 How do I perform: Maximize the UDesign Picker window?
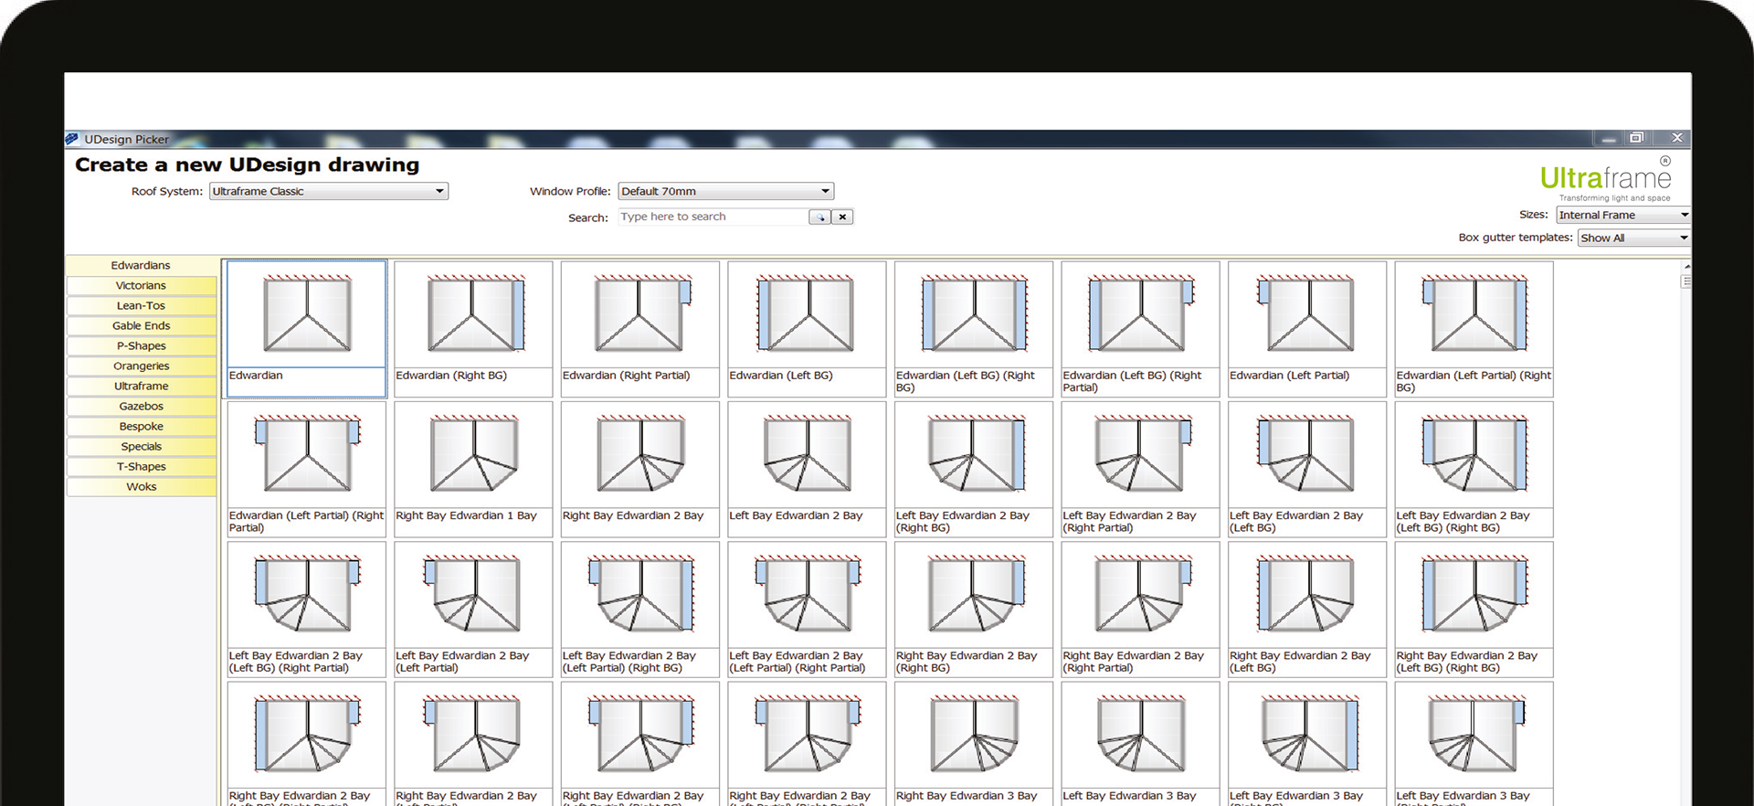click(x=1636, y=138)
